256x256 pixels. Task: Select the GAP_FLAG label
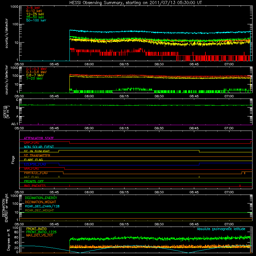pos(31,142)
